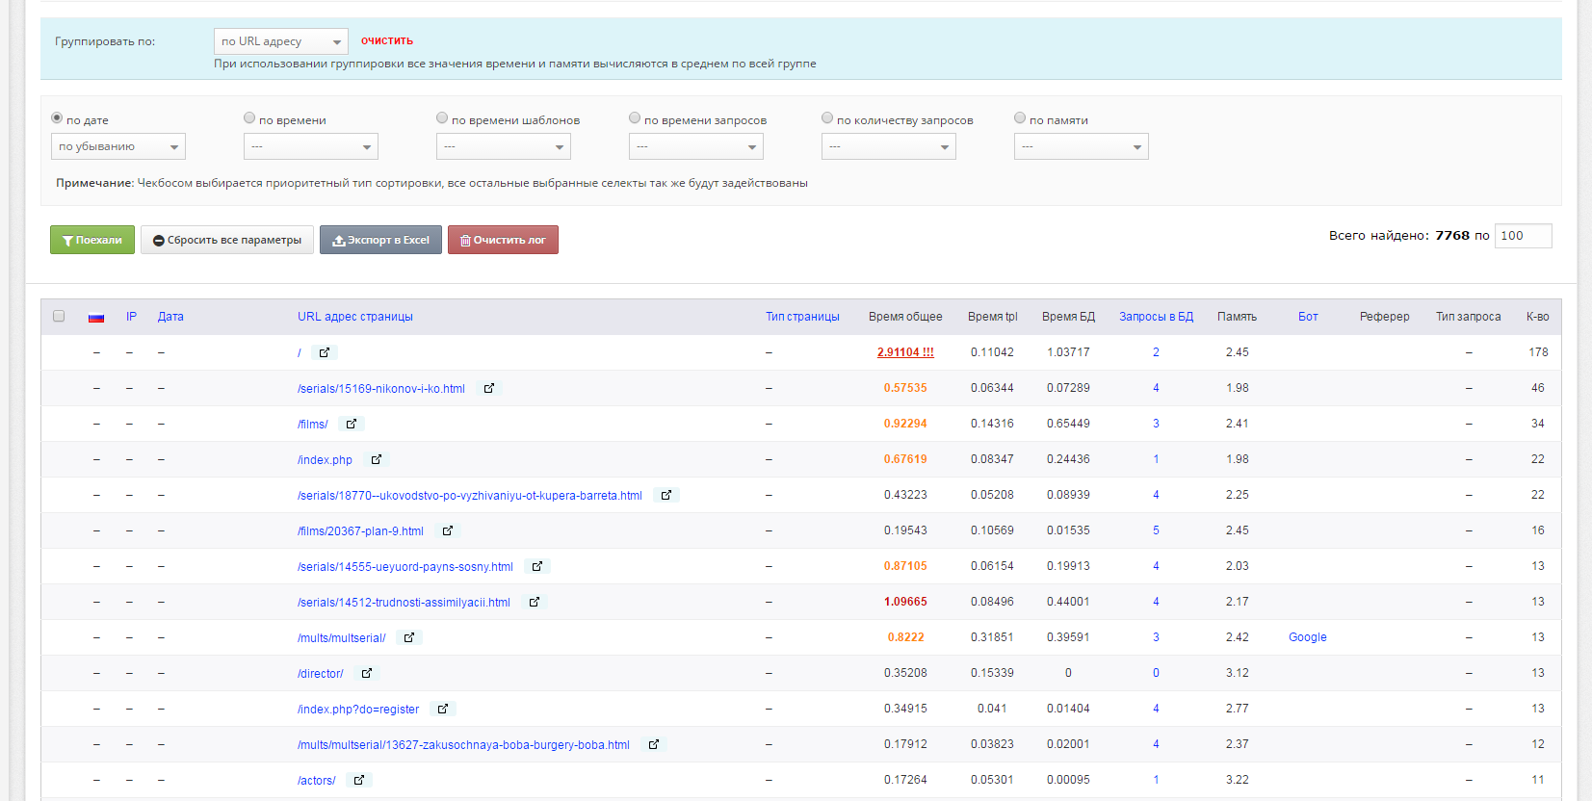
Task: Open external link icon for kupera-barreta.html row
Action: coord(666,495)
